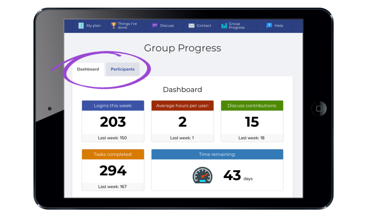The image size is (367, 217).
Task: Click the Last week: 1 text
Action: point(182,138)
